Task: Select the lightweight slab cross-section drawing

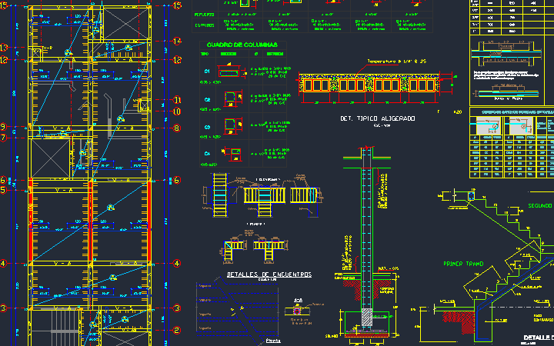Action: coord(368,84)
